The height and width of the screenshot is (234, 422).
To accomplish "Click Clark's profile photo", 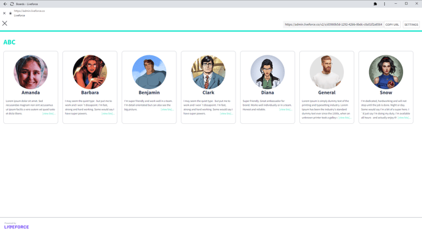I will pos(208,72).
